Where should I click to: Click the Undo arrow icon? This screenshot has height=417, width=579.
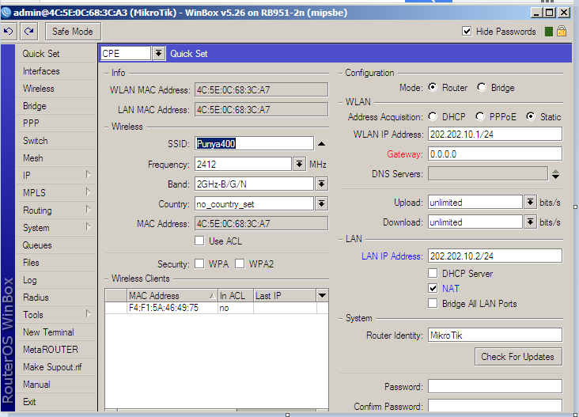pyautogui.click(x=9, y=32)
